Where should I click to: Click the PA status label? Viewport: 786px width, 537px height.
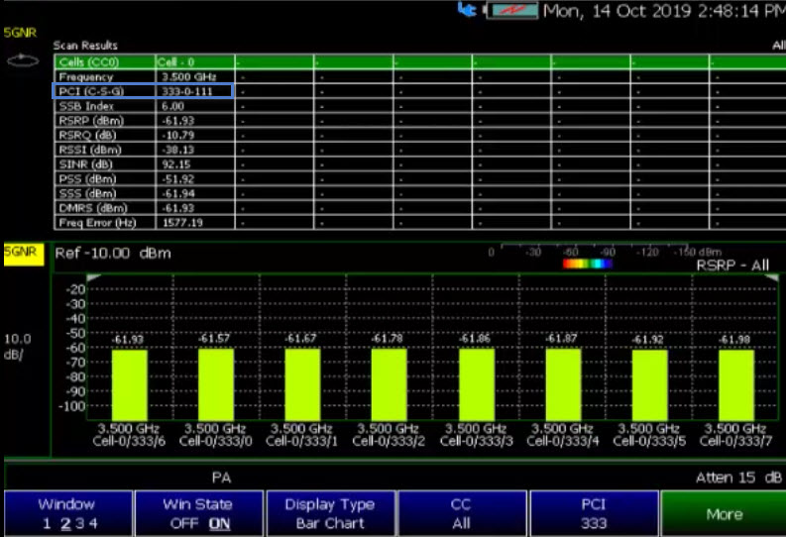click(221, 478)
